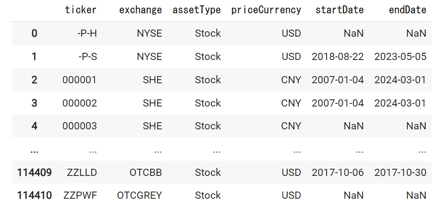436x205 pixels.
Task: Click end date 2017-10-30
Action: [x=400, y=172]
